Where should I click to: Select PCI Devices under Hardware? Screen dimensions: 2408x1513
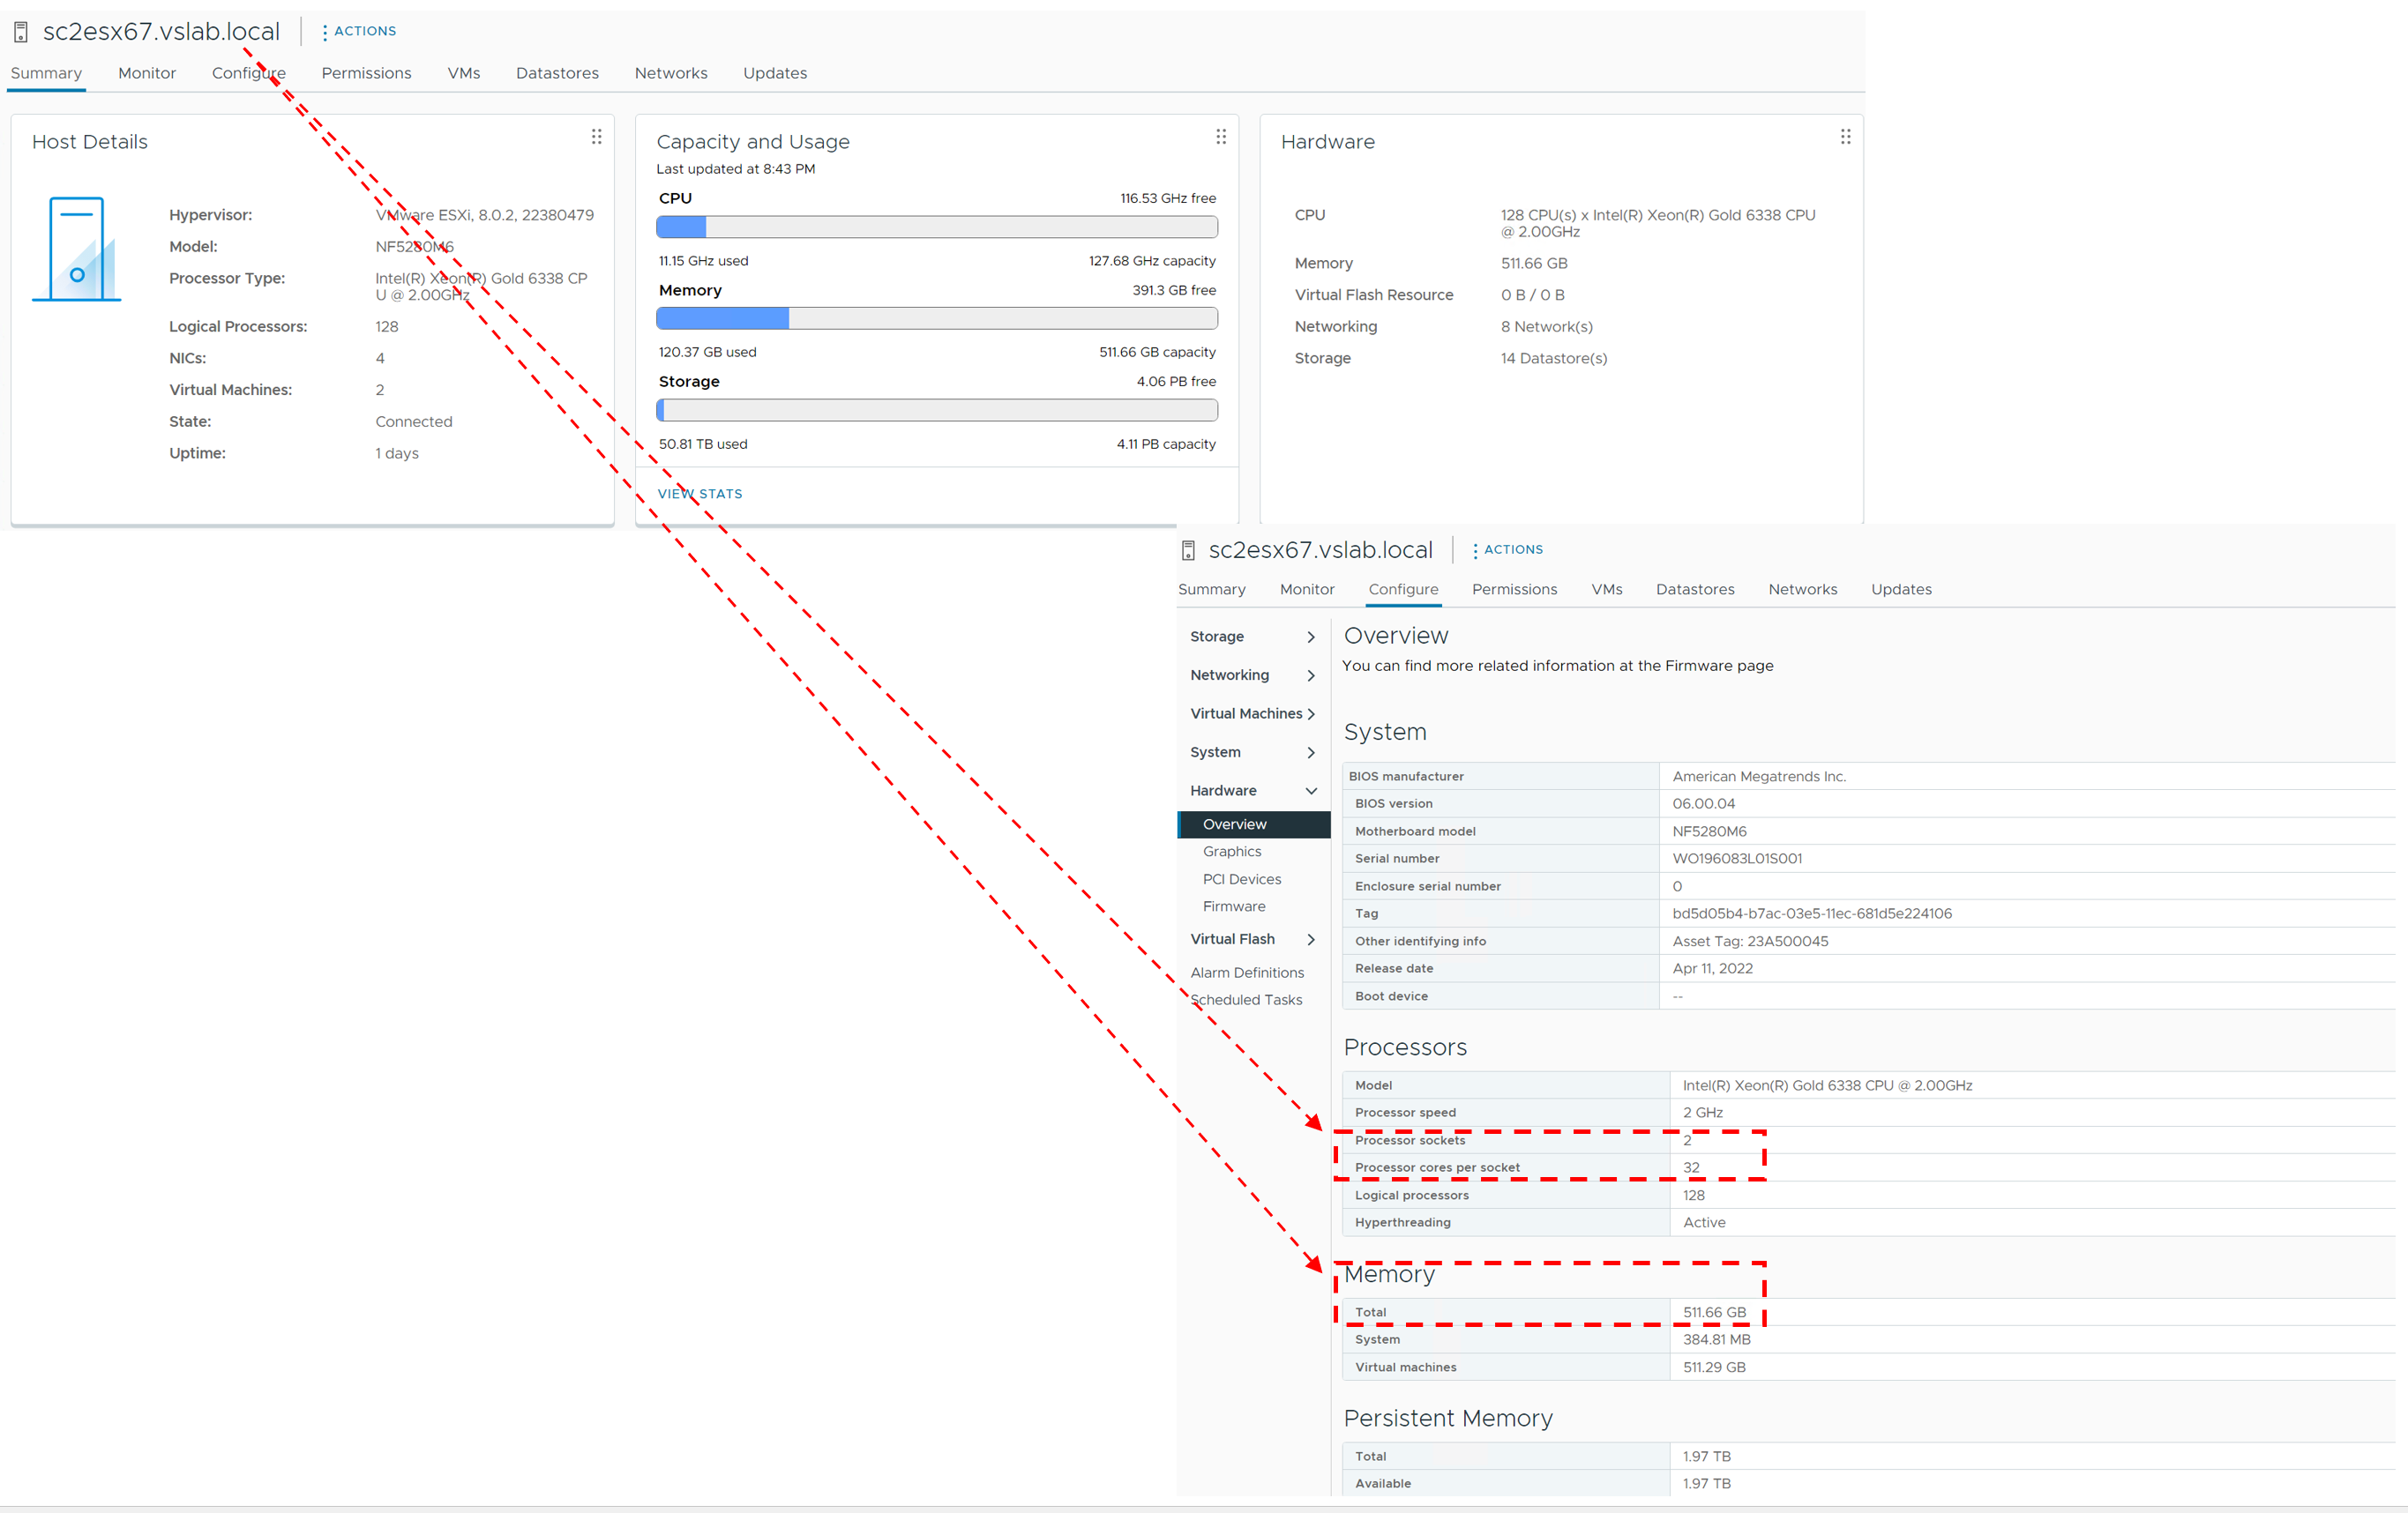pyautogui.click(x=1241, y=879)
